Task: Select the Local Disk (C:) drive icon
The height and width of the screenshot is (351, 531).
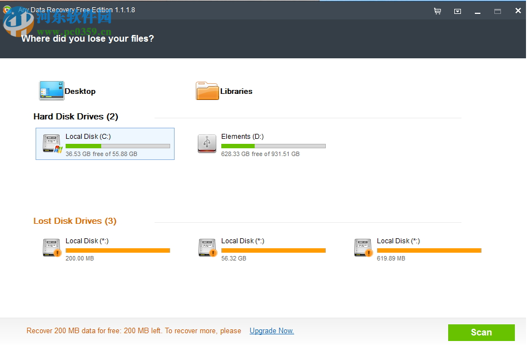Action: [52, 143]
